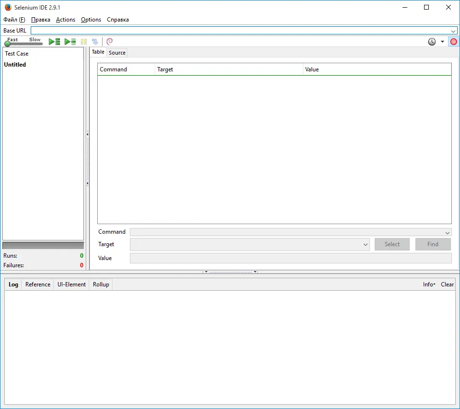Viewport: 460px width, 409px height.
Task: Open the UI-Element tab
Action: point(71,284)
